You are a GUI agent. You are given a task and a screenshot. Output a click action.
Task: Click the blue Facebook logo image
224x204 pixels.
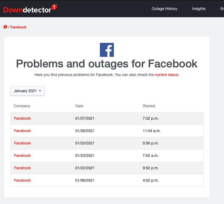107,50
